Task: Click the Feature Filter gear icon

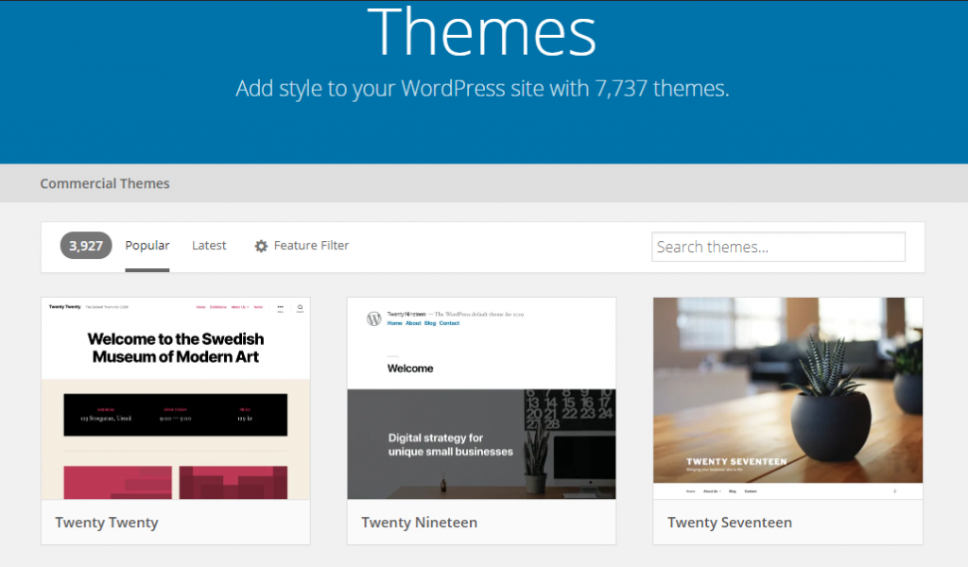Action: pyautogui.click(x=261, y=247)
